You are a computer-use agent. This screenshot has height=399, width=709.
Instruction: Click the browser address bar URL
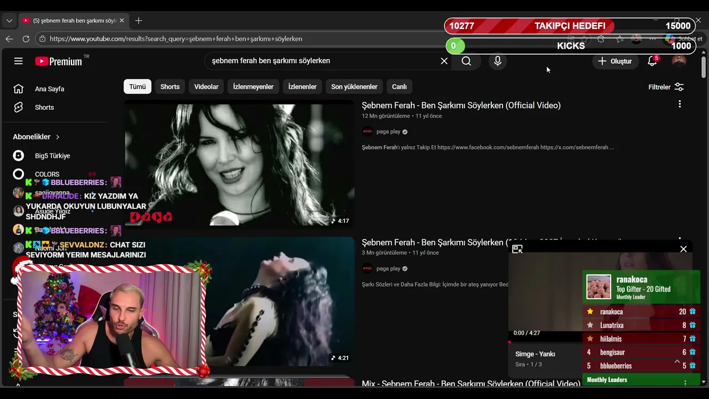[176, 39]
